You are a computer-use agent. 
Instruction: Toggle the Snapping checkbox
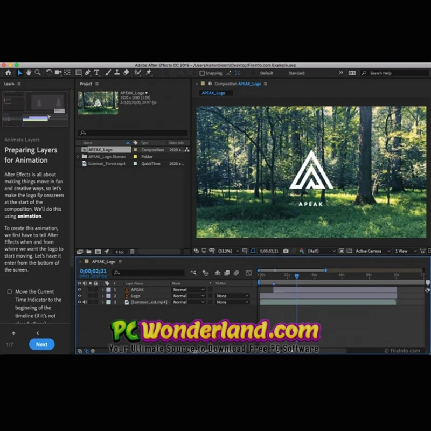[202, 73]
